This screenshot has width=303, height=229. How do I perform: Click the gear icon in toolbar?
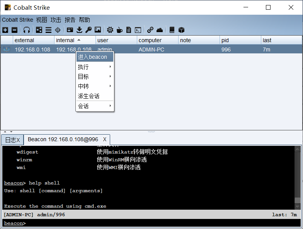tap(110, 30)
